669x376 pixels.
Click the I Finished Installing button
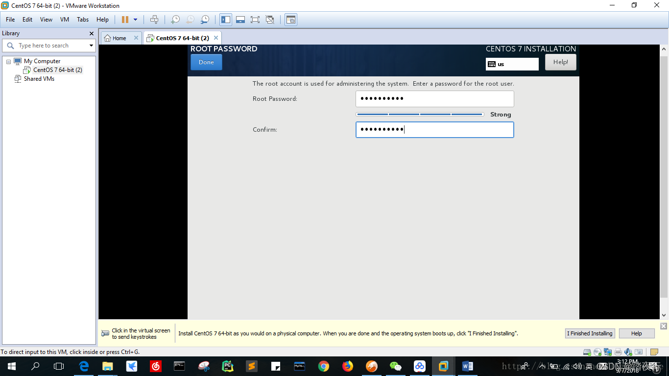pos(590,333)
